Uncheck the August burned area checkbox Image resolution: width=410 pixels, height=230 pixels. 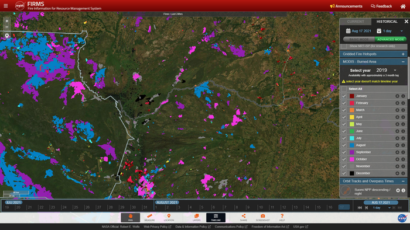click(344, 145)
